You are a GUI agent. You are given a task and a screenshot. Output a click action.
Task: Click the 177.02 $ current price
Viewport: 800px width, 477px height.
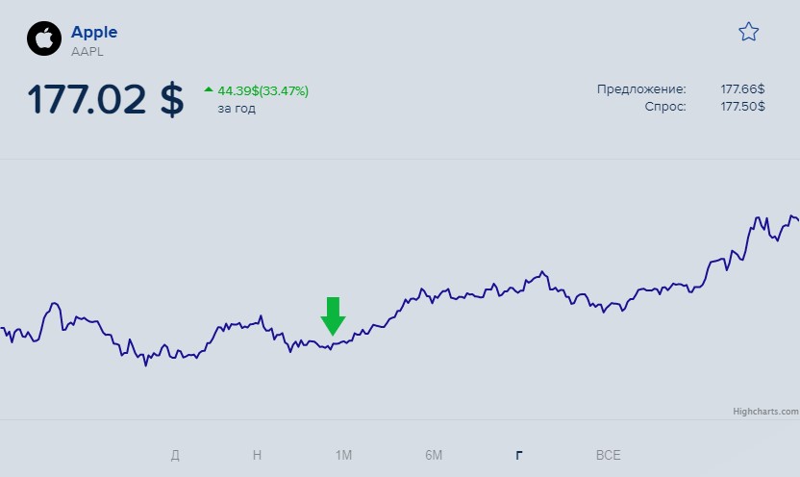tap(106, 99)
